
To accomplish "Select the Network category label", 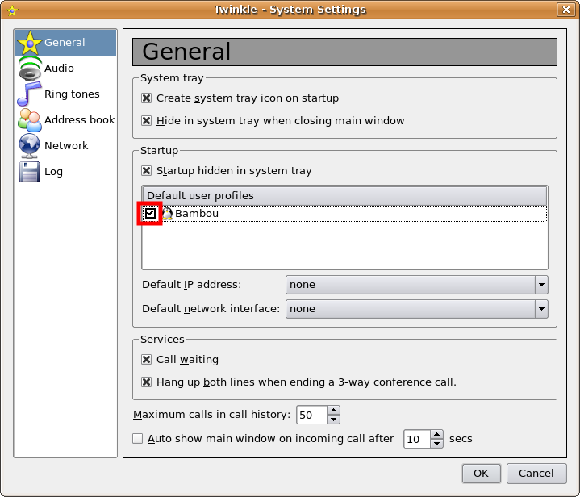I will 66,146.
